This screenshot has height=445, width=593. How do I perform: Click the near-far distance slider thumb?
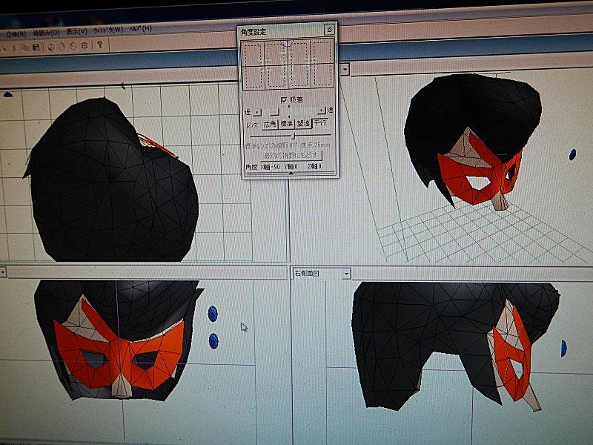tap(275, 112)
